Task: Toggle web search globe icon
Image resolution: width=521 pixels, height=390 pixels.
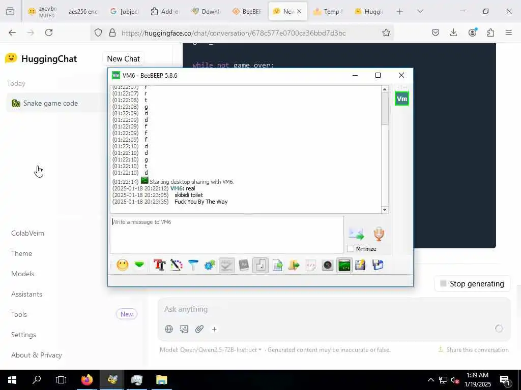Action: click(169, 329)
